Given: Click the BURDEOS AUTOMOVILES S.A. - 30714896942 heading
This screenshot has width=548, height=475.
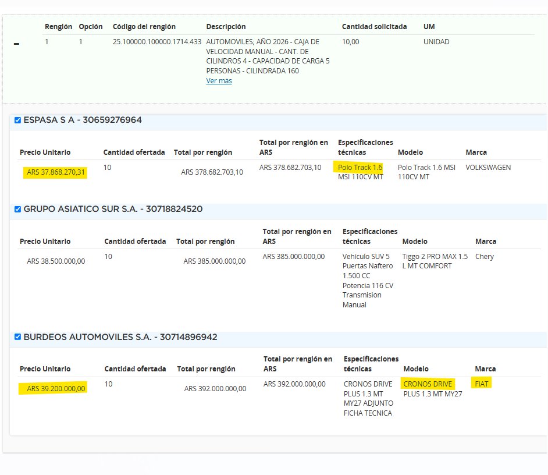Looking at the screenshot, I should coord(120,337).
